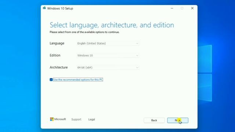Go Back to the previous page
Viewport: 235px width, 132px height.
[x=154, y=120]
